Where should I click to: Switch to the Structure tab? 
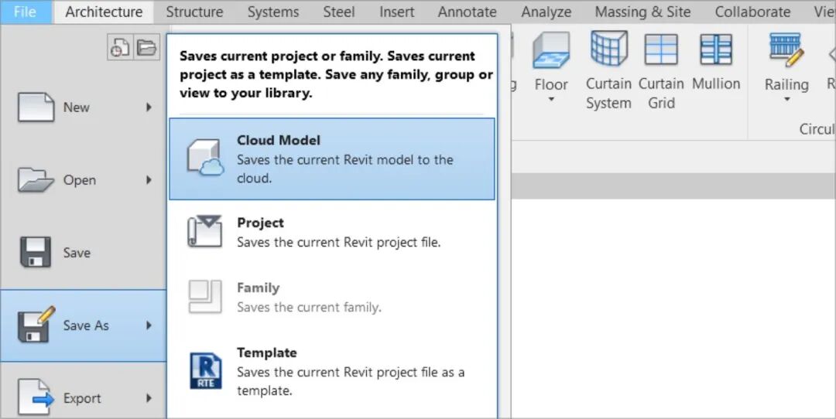(194, 12)
